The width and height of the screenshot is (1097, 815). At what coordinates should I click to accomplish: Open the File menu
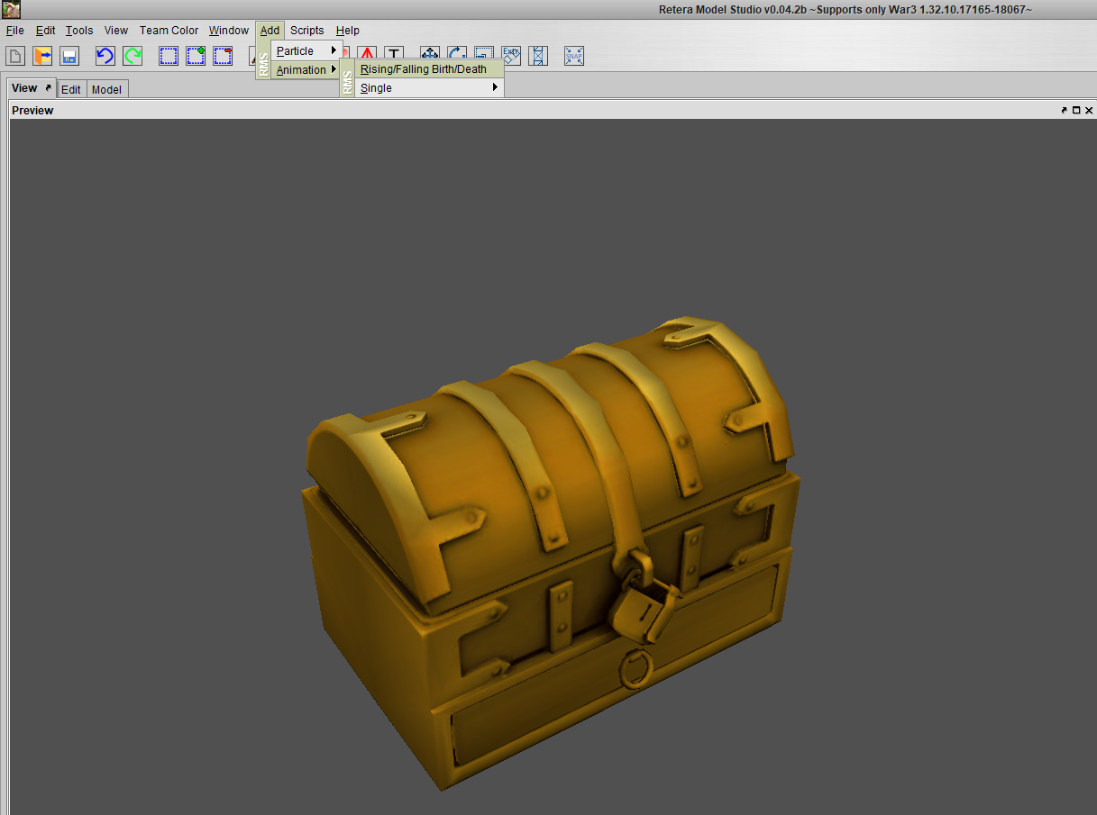(x=14, y=31)
